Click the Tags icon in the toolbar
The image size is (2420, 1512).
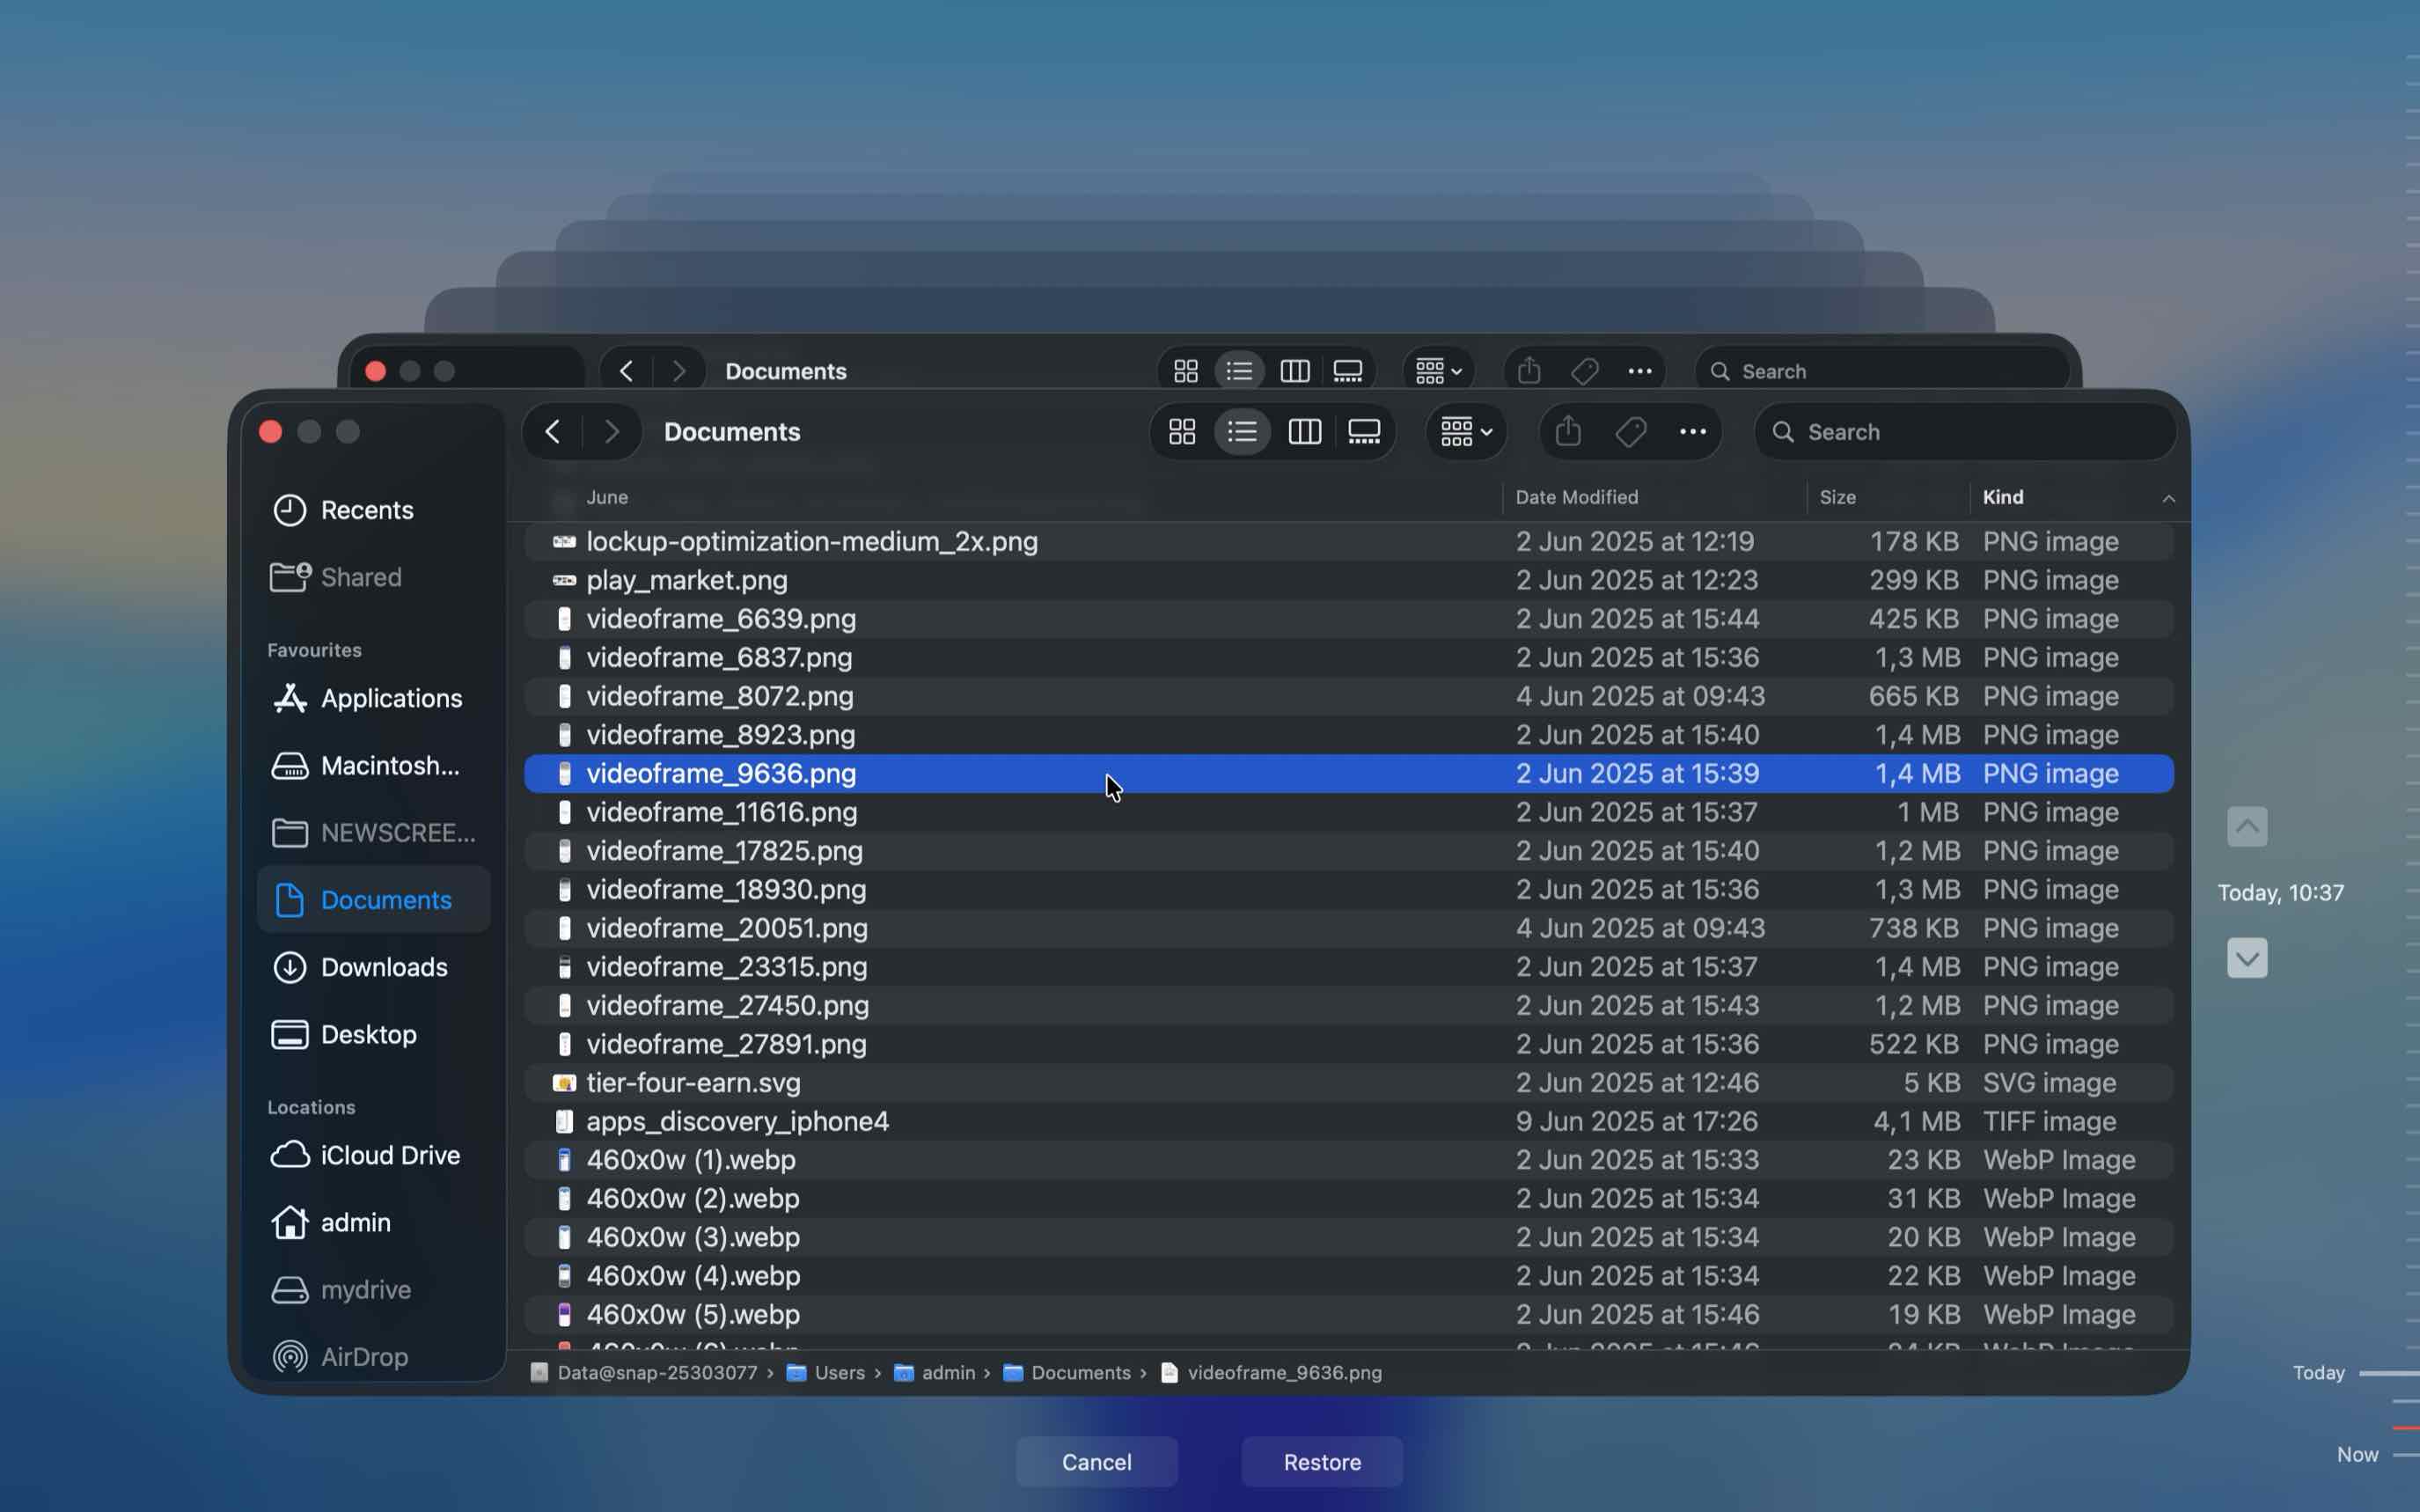pyautogui.click(x=1631, y=431)
